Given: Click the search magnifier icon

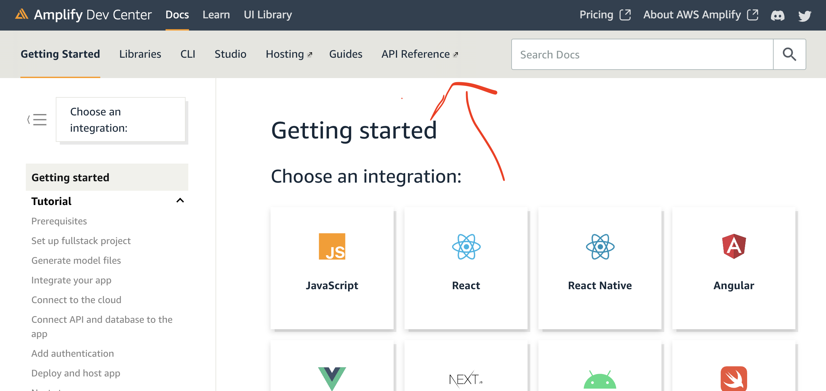Looking at the screenshot, I should coord(789,54).
